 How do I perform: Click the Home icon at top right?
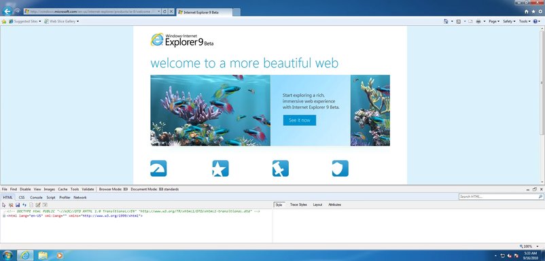click(526, 12)
